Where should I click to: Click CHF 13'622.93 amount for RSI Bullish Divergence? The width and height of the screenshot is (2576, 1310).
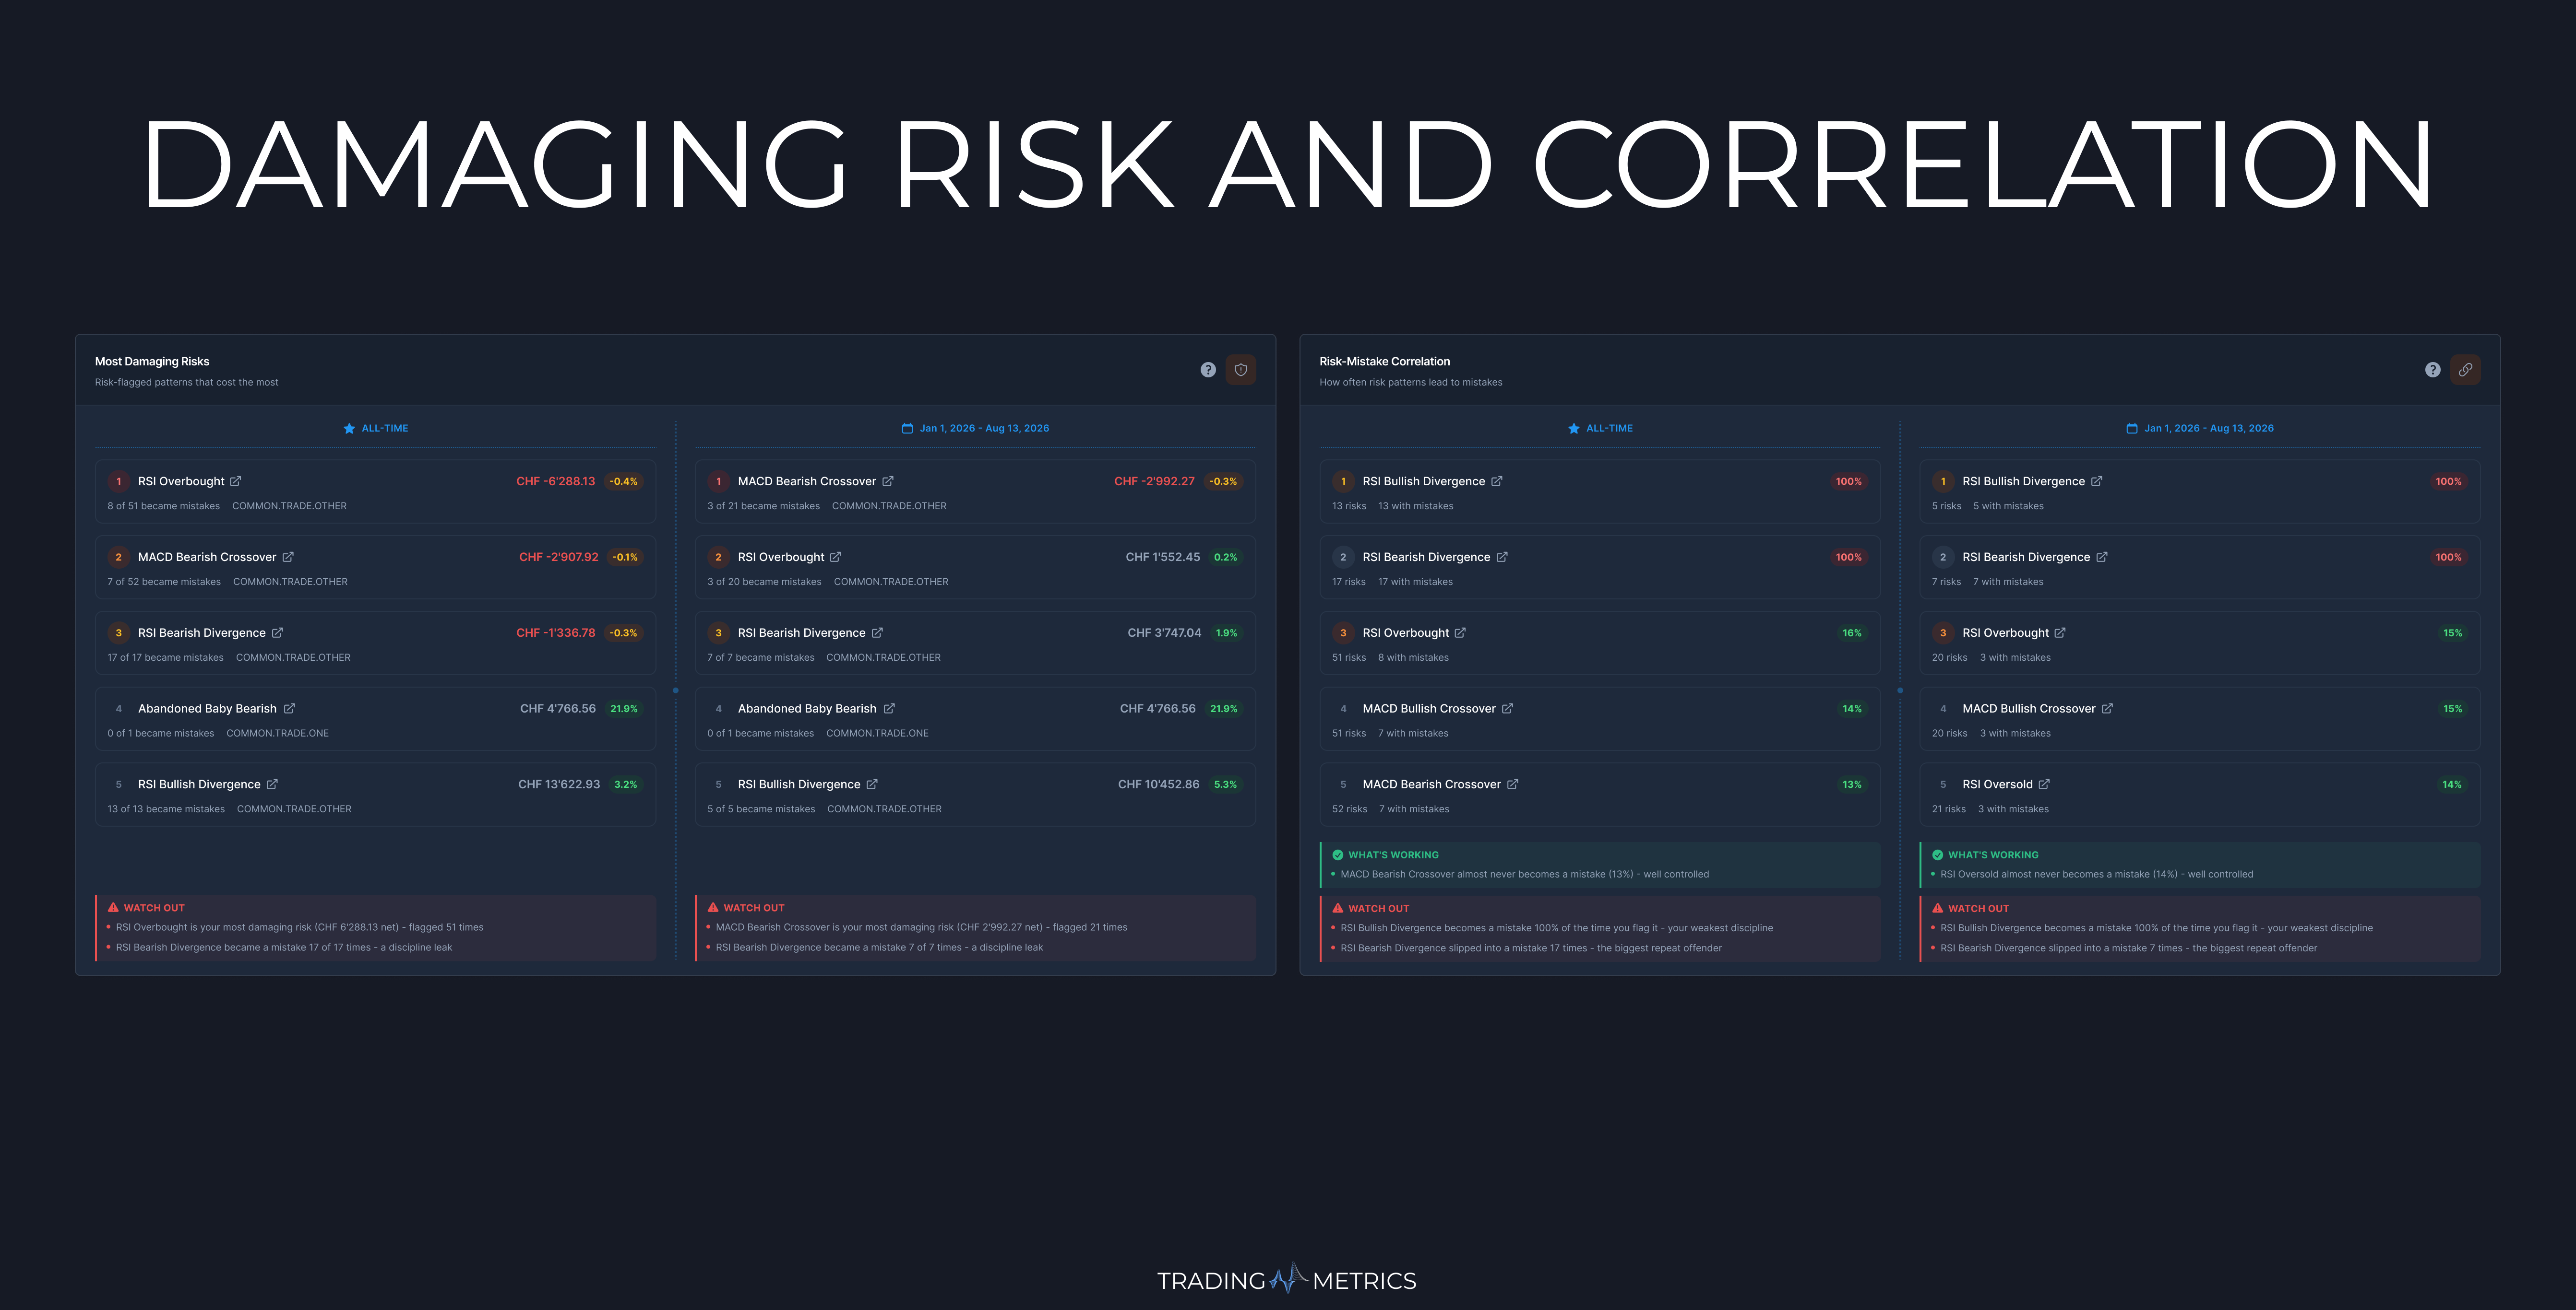point(559,784)
